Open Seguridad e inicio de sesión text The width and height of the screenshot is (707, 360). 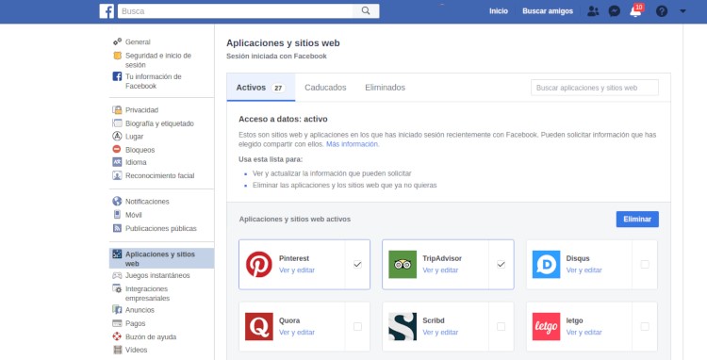158,60
